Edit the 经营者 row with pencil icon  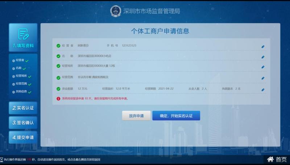pyautogui.click(x=263, y=47)
